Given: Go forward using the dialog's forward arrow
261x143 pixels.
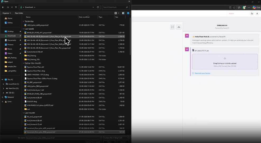Looking at the screenshot, I should (8, 7).
